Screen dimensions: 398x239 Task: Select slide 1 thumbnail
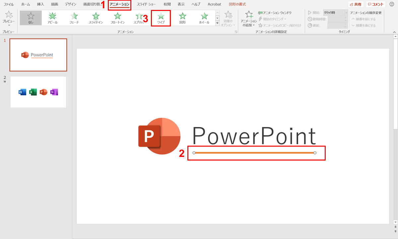tap(38, 55)
